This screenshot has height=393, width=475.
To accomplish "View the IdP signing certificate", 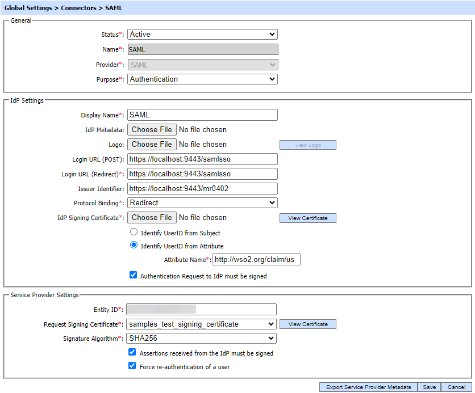I will point(307,218).
